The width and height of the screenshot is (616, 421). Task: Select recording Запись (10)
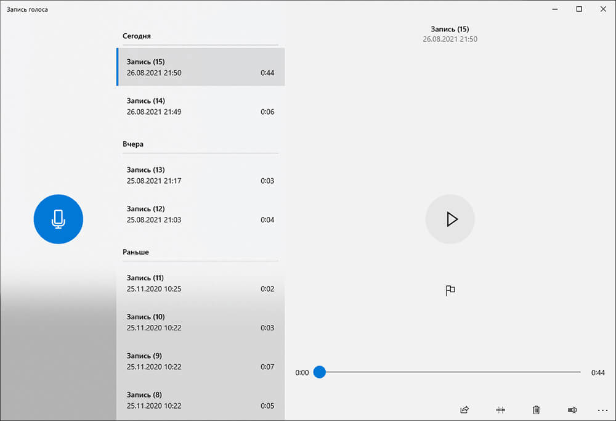pos(200,322)
